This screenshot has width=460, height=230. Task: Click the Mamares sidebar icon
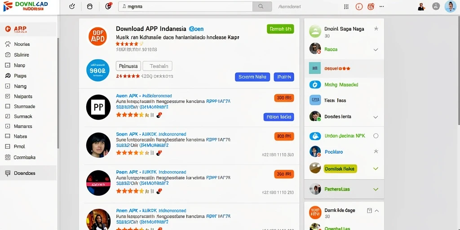pos(8,126)
